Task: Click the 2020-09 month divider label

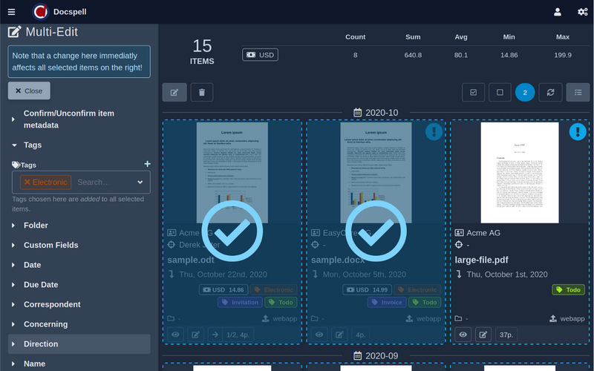Action: pos(376,356)
